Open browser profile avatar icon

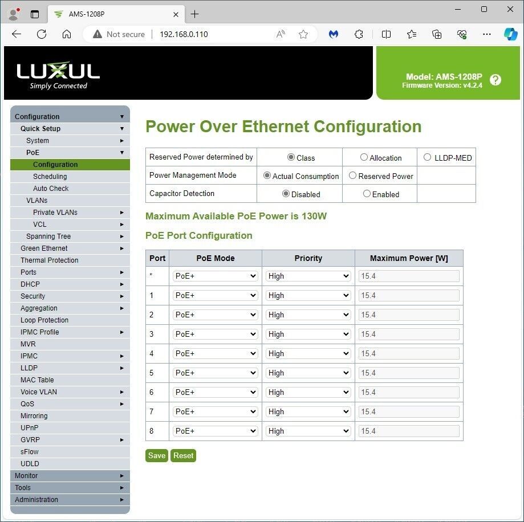[x=13, y=14]
